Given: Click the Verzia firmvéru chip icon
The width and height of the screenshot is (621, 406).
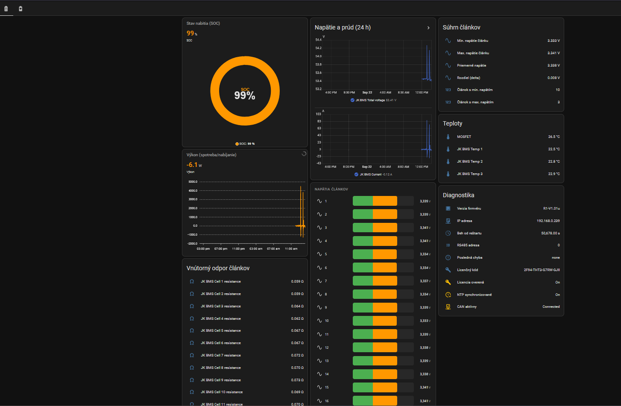Looking at the screenshot, I should [448, 208].
